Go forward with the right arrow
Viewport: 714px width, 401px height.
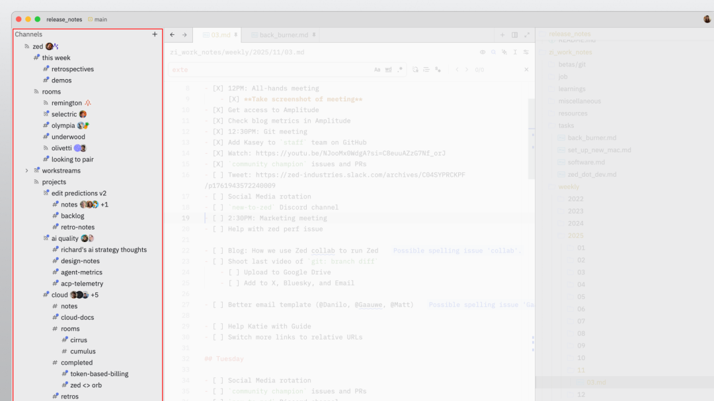(x=184, y=34)
